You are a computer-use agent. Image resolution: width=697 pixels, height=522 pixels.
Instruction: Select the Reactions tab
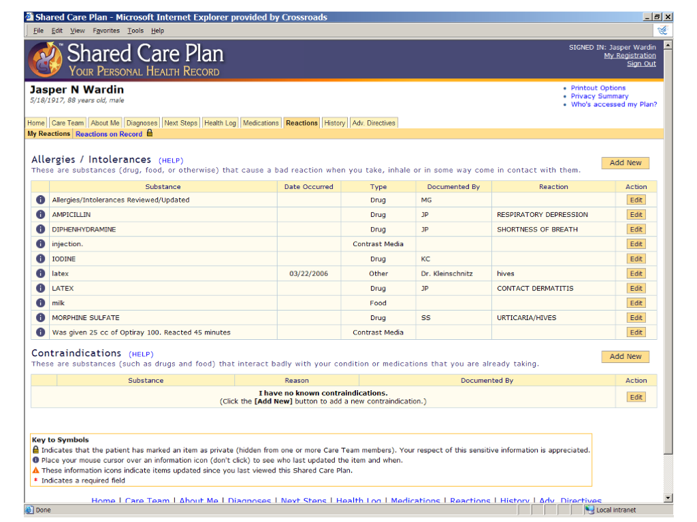coord(302,123)
